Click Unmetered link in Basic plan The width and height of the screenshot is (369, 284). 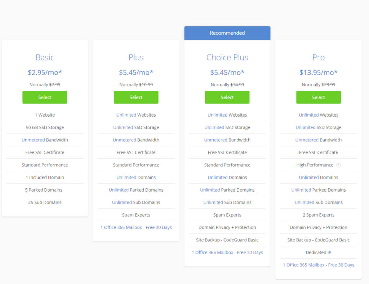(x=33, y=140)
